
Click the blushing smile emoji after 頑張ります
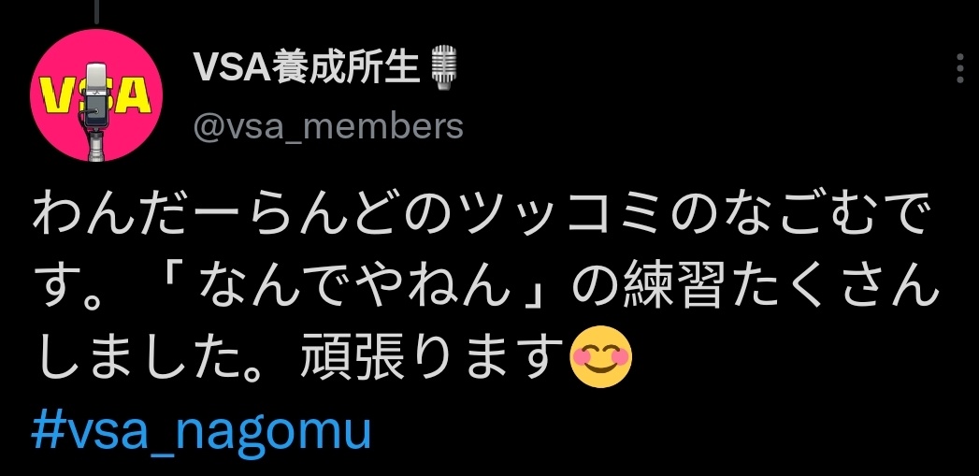(x=601, y=357)
